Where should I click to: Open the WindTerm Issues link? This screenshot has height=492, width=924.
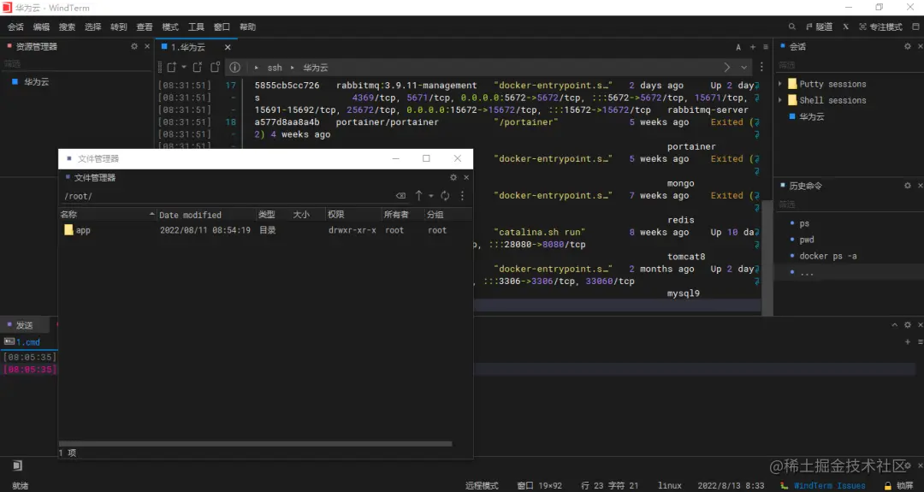tap(830, 485)
